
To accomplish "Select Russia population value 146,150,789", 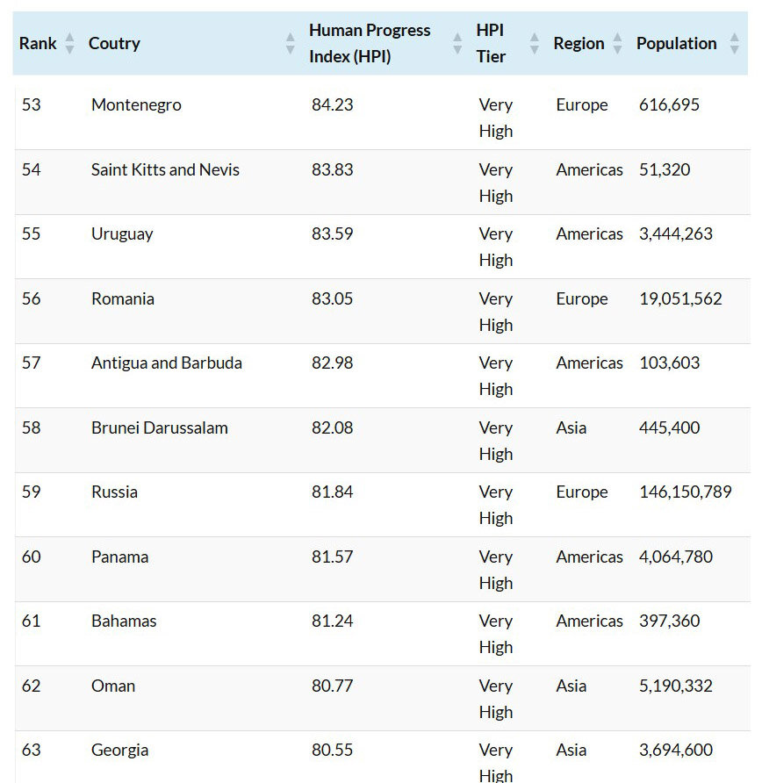I will (685, 492).
